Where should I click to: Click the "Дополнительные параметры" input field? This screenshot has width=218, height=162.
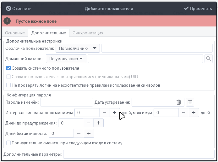click(139, 154)
